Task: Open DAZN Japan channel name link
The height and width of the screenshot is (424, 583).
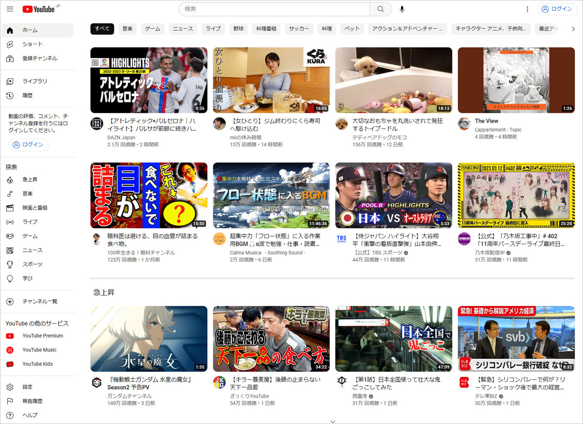Action: [x=121, y=138]
